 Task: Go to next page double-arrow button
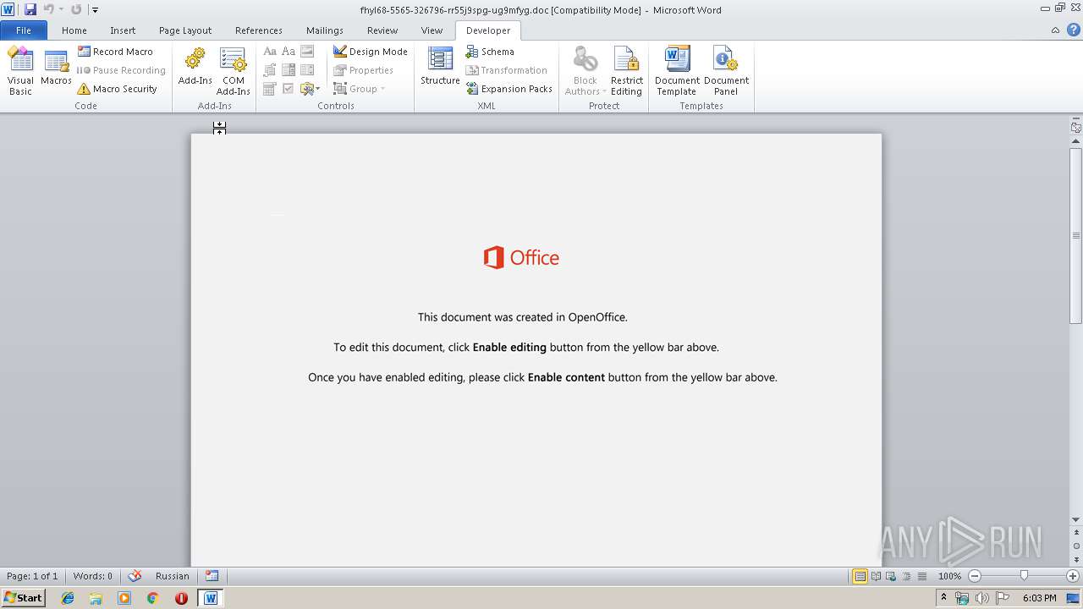(1075, 559)
